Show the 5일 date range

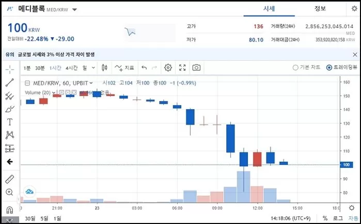point(44,218)
